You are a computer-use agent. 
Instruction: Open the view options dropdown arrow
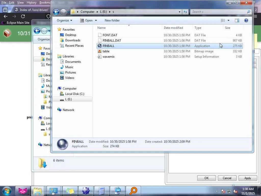point(228,20)
